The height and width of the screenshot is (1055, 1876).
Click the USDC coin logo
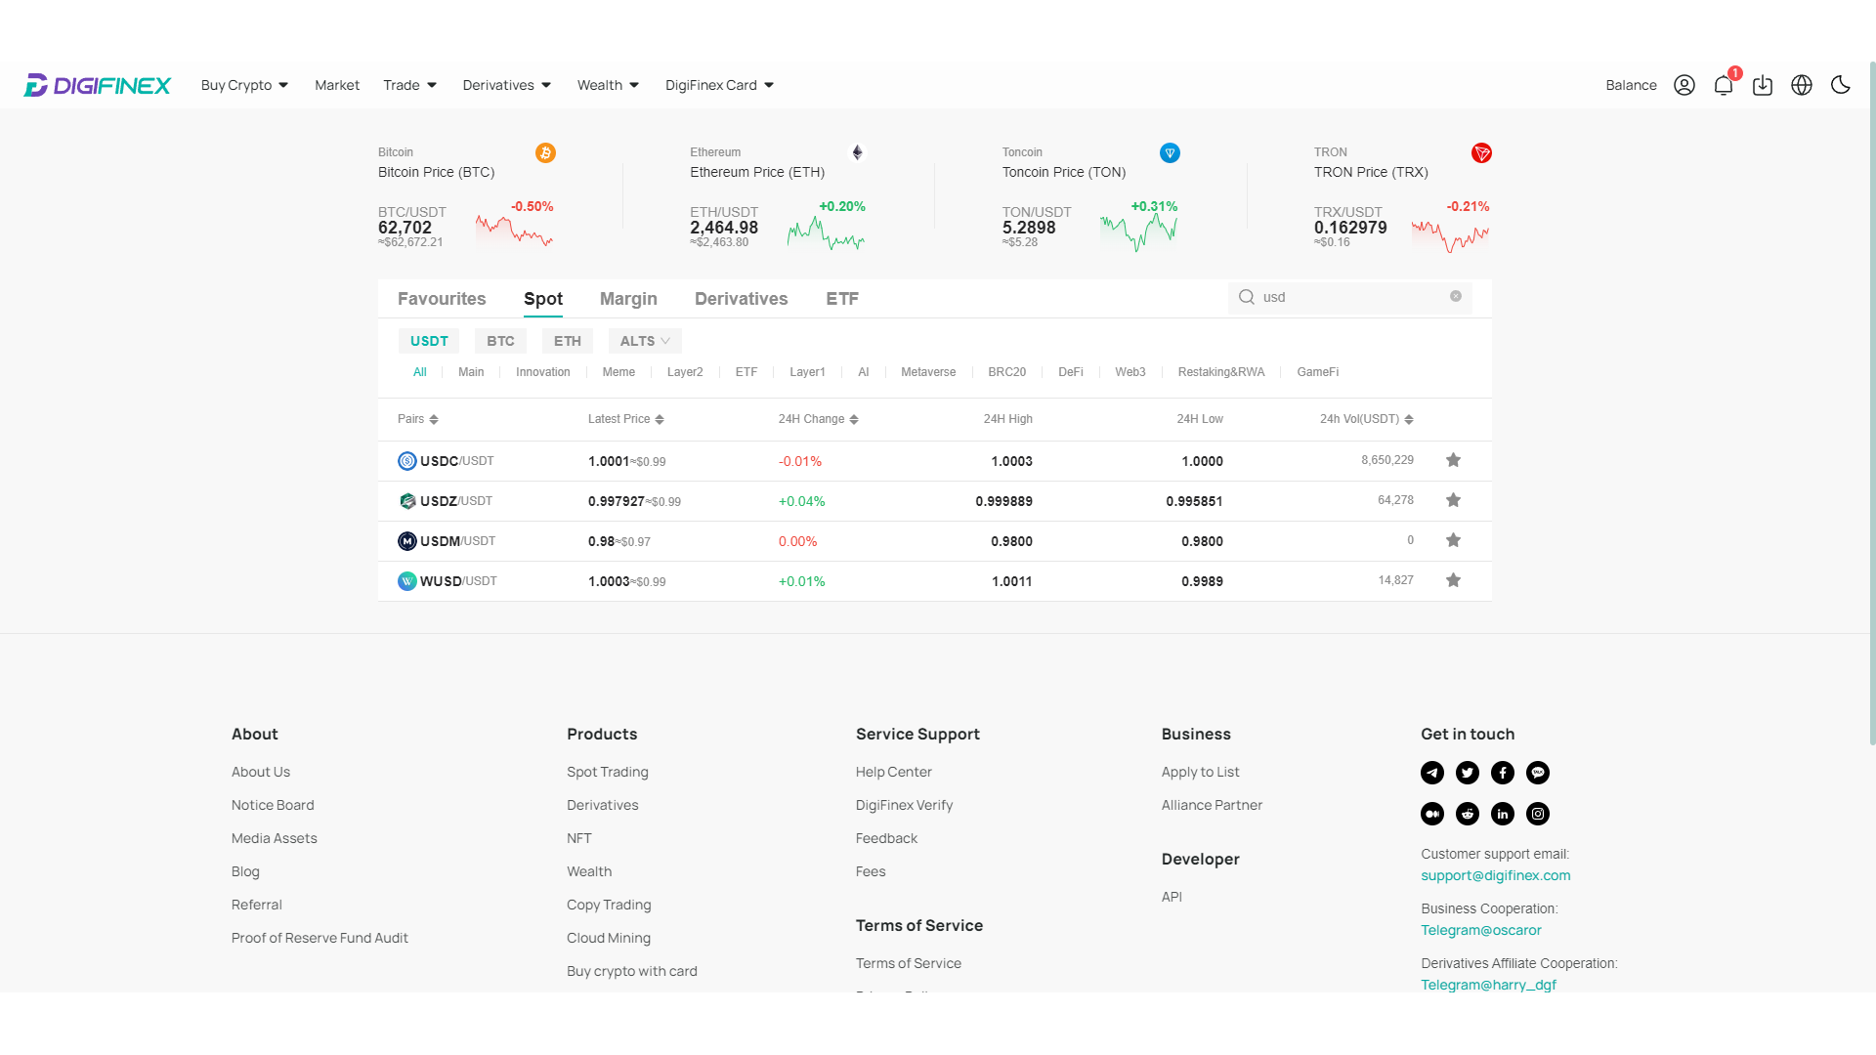[407, 461]
